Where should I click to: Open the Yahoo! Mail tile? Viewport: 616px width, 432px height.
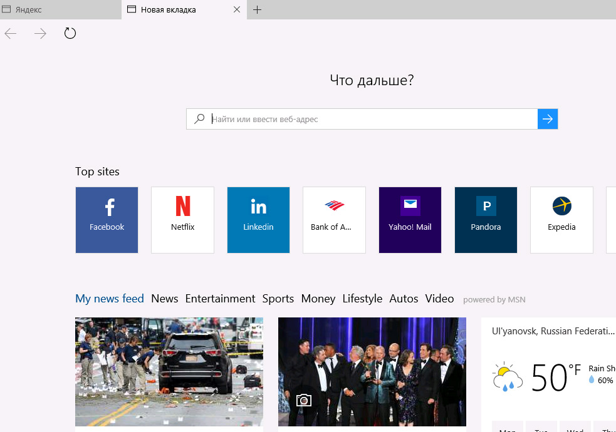[x=410, y=220]
